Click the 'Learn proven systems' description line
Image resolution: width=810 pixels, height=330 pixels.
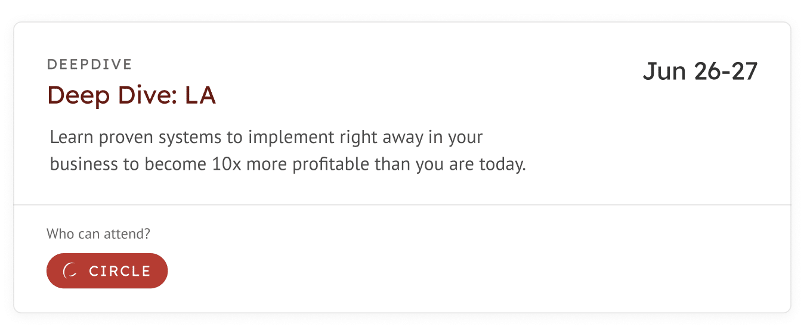[x=267, y=138]
